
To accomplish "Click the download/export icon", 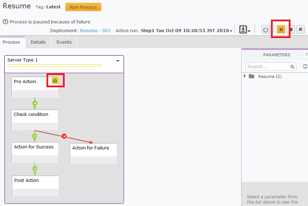I will pos(243,29).
